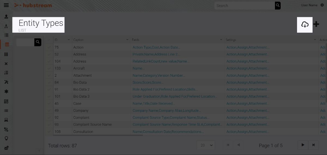The height and width of the screenshot is (155, 327).
Task: Click the cloud download icon
Action: pyautogui.click(x=305, y=24)
